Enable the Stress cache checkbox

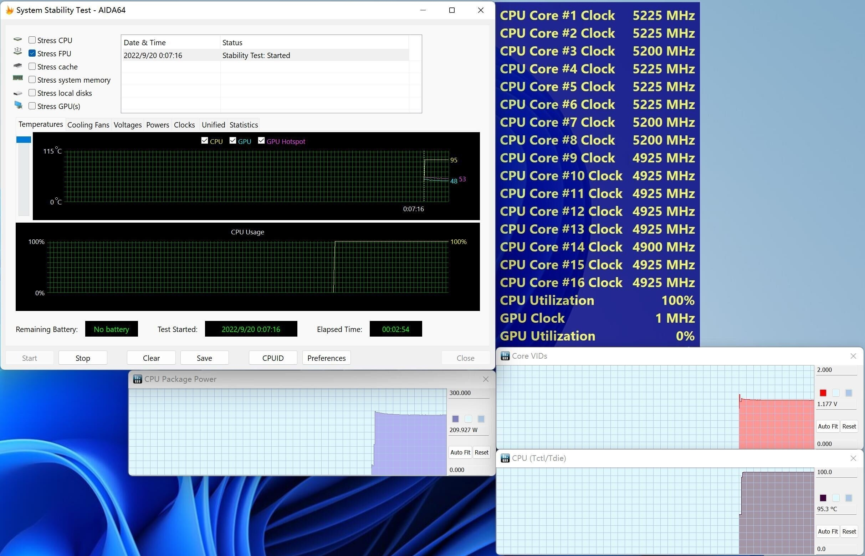coord(32,67)
